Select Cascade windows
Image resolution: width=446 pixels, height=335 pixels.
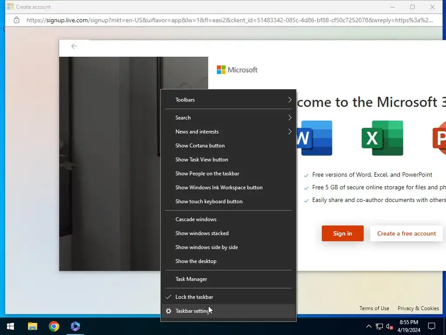point(228,219)
